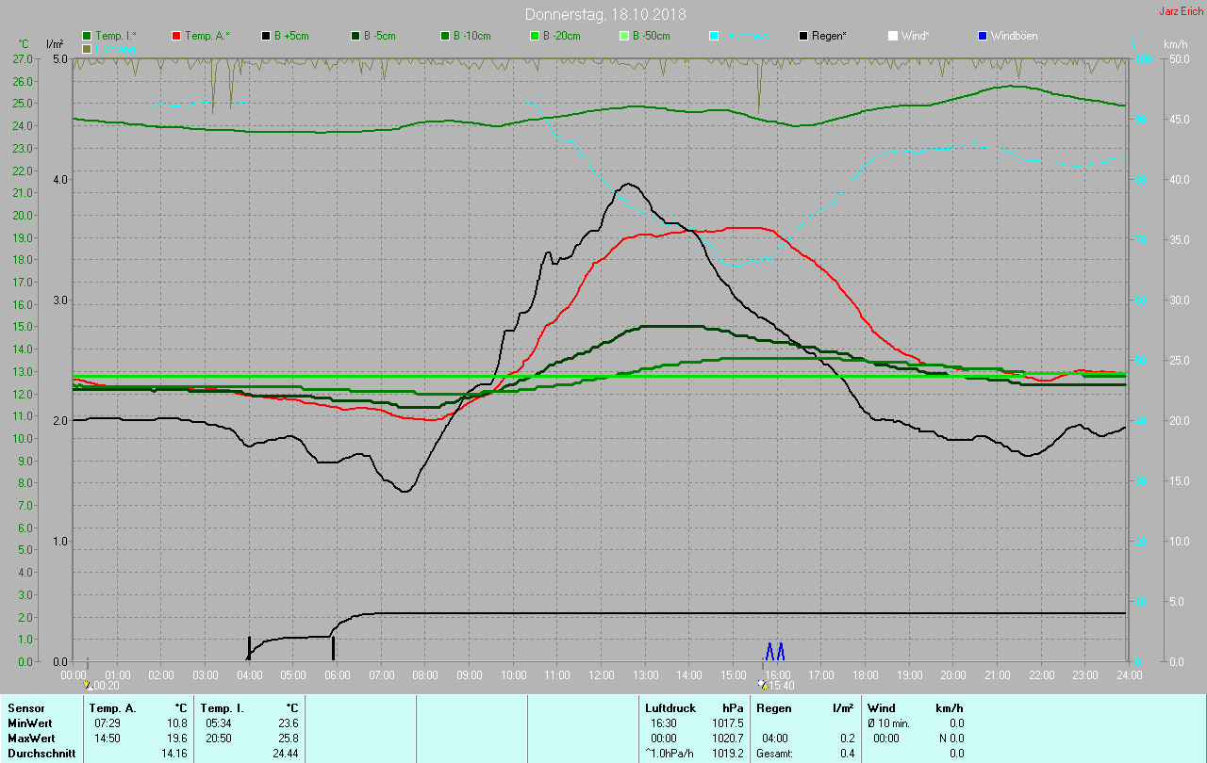Click the MinWert row label
1207x763 pixels.
coord(29,723)
